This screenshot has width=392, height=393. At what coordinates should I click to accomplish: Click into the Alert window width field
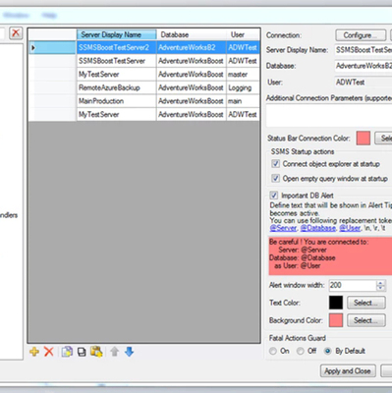click(353, 285)
